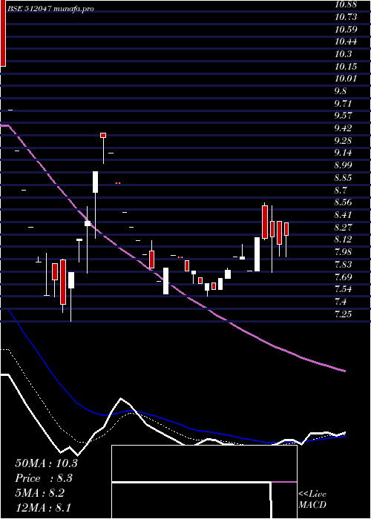Select the 8.56 price axis label

click(x=343, y=202)
